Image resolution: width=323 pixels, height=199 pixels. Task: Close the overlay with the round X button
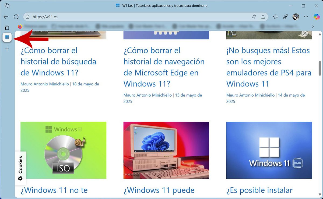[x=304, y=33]
